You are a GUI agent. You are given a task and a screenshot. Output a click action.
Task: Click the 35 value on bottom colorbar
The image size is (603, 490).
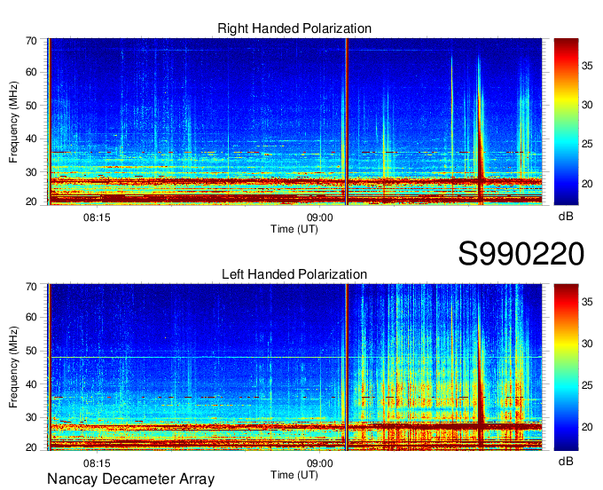pyautogui.click(x=587, y=302)
